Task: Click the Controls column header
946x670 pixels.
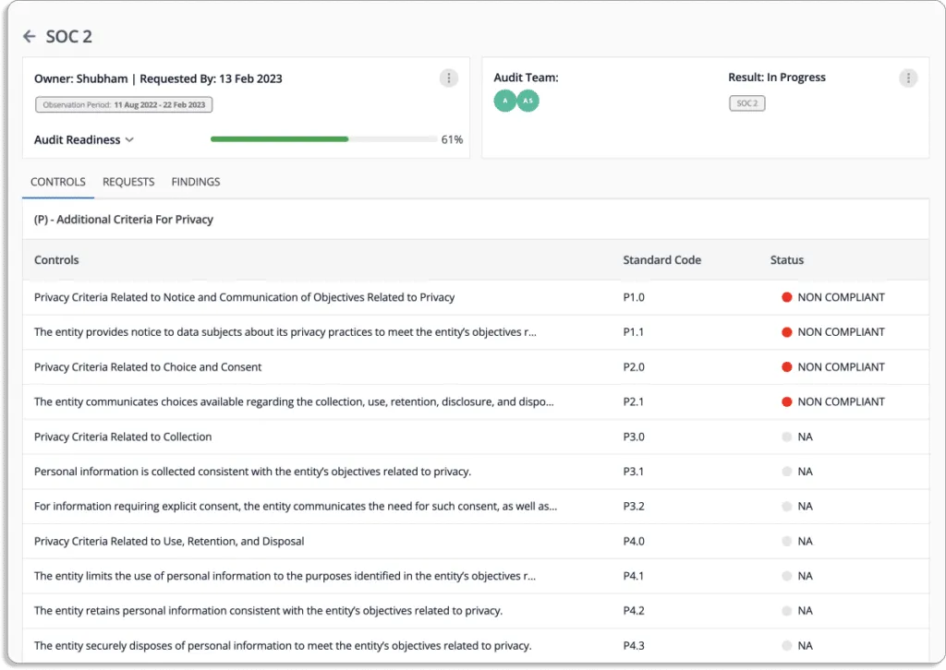Action: [x=56, y=260]
